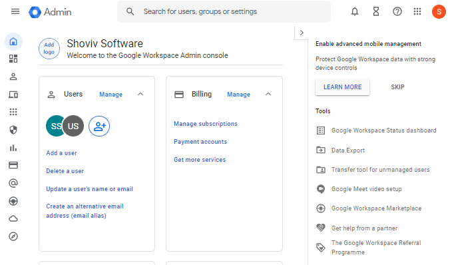Open Account @ icon in sidebar

(13, 183)
